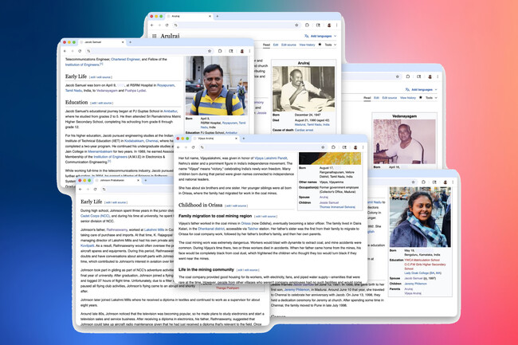This screenshot has height=345, width=518.
Task: Open the Tools dropdown in the Arulraj window
Action: pos(330,45)
